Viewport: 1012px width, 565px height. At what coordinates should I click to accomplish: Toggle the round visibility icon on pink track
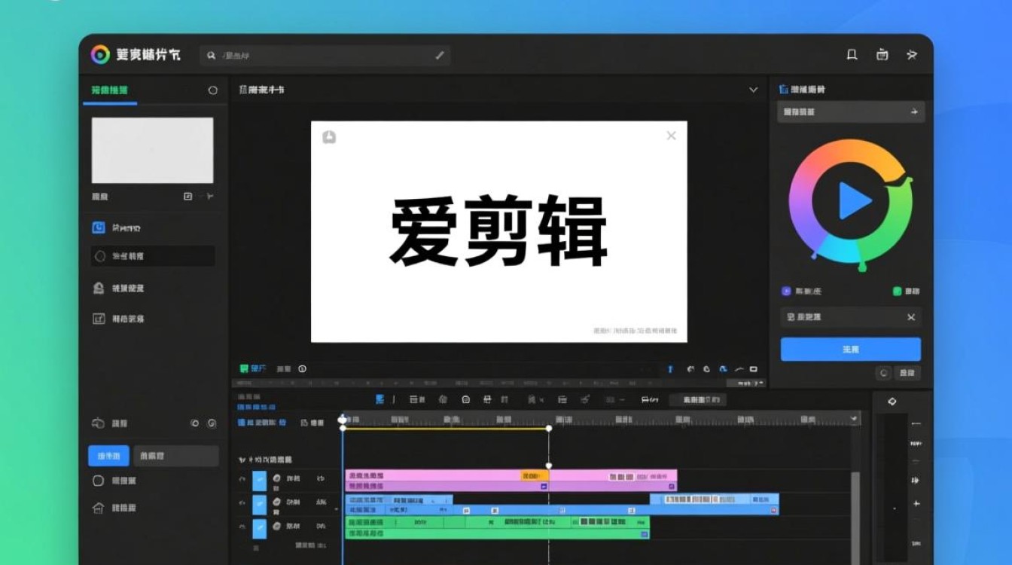(x=277, y=478)
